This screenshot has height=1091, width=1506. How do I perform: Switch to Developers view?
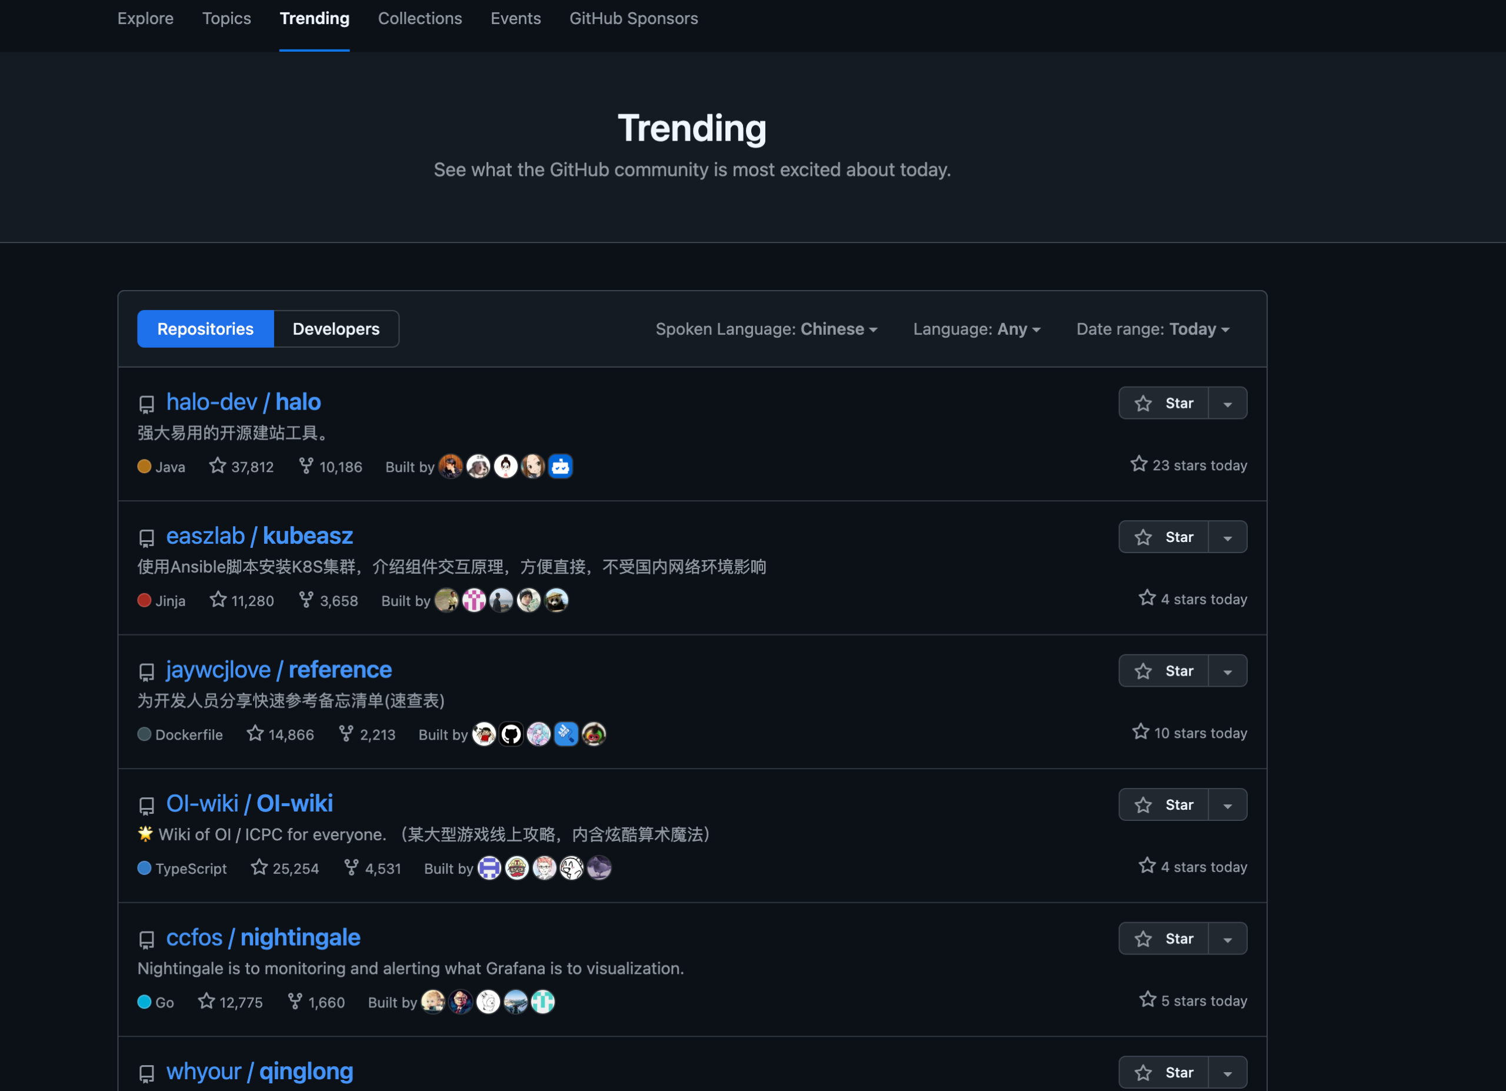pyautogui.click(x=336, y=330)
